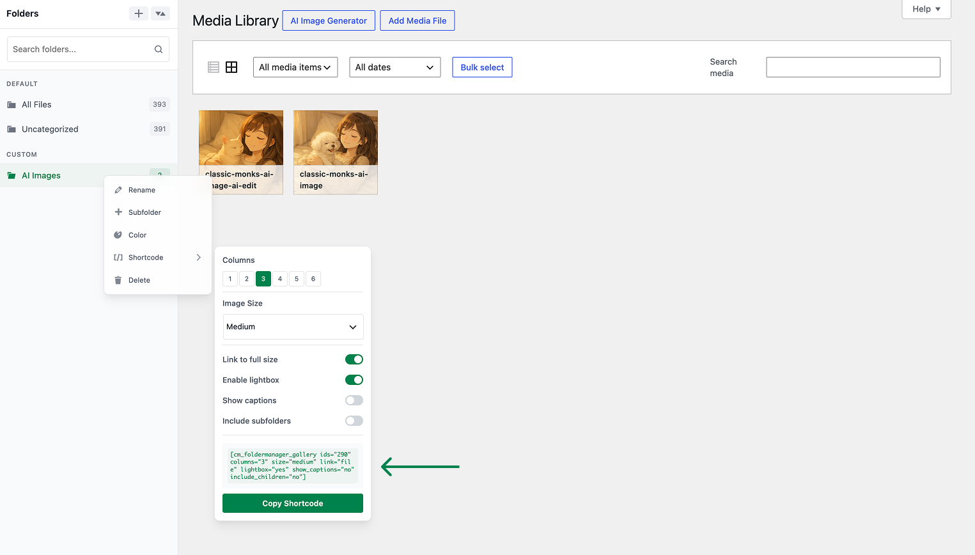Choose Shortcode from the context menu
This screenshot has width=975, height=555.
click(158, 258)
